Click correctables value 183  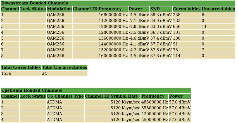[x=177, y=21]
